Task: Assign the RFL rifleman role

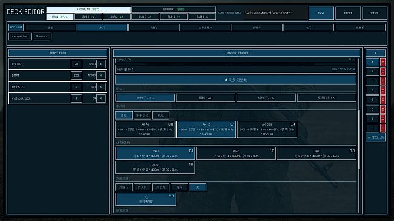Action: coord(145,98)
